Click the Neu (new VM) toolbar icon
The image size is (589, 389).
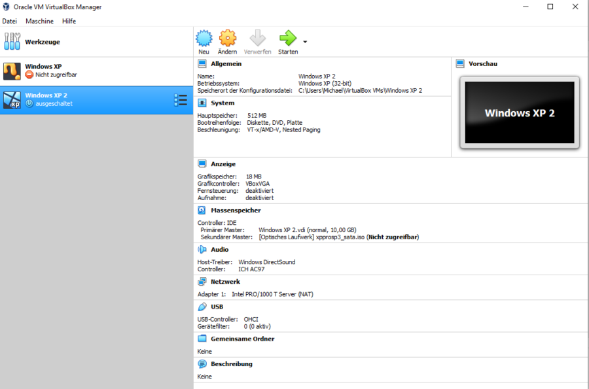pos(204,39)
